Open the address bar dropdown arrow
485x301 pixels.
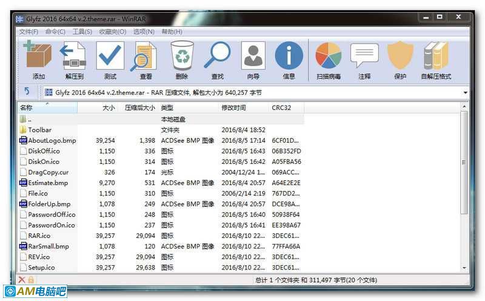[x=465, y=93]
